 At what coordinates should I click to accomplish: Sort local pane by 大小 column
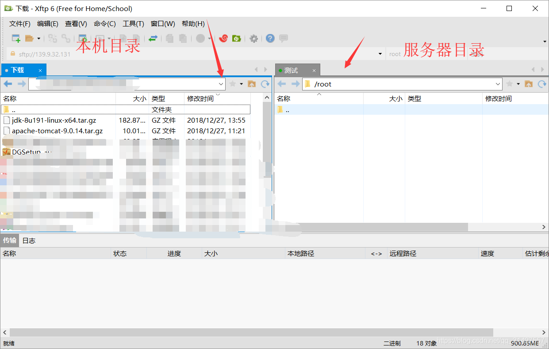[132, 98]
